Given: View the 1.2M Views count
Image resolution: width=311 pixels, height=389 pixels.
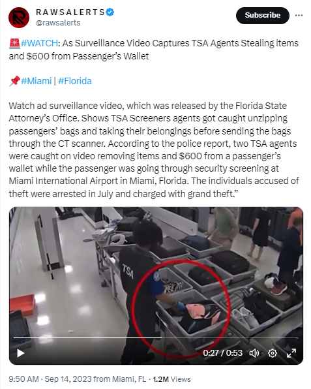Looking at the screenshot, I should pyautogui.click(x=171, y=379).
